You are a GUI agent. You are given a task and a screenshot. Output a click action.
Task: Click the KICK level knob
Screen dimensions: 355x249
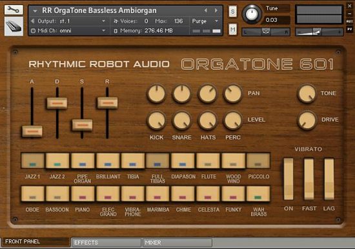(x=156, y=120)
